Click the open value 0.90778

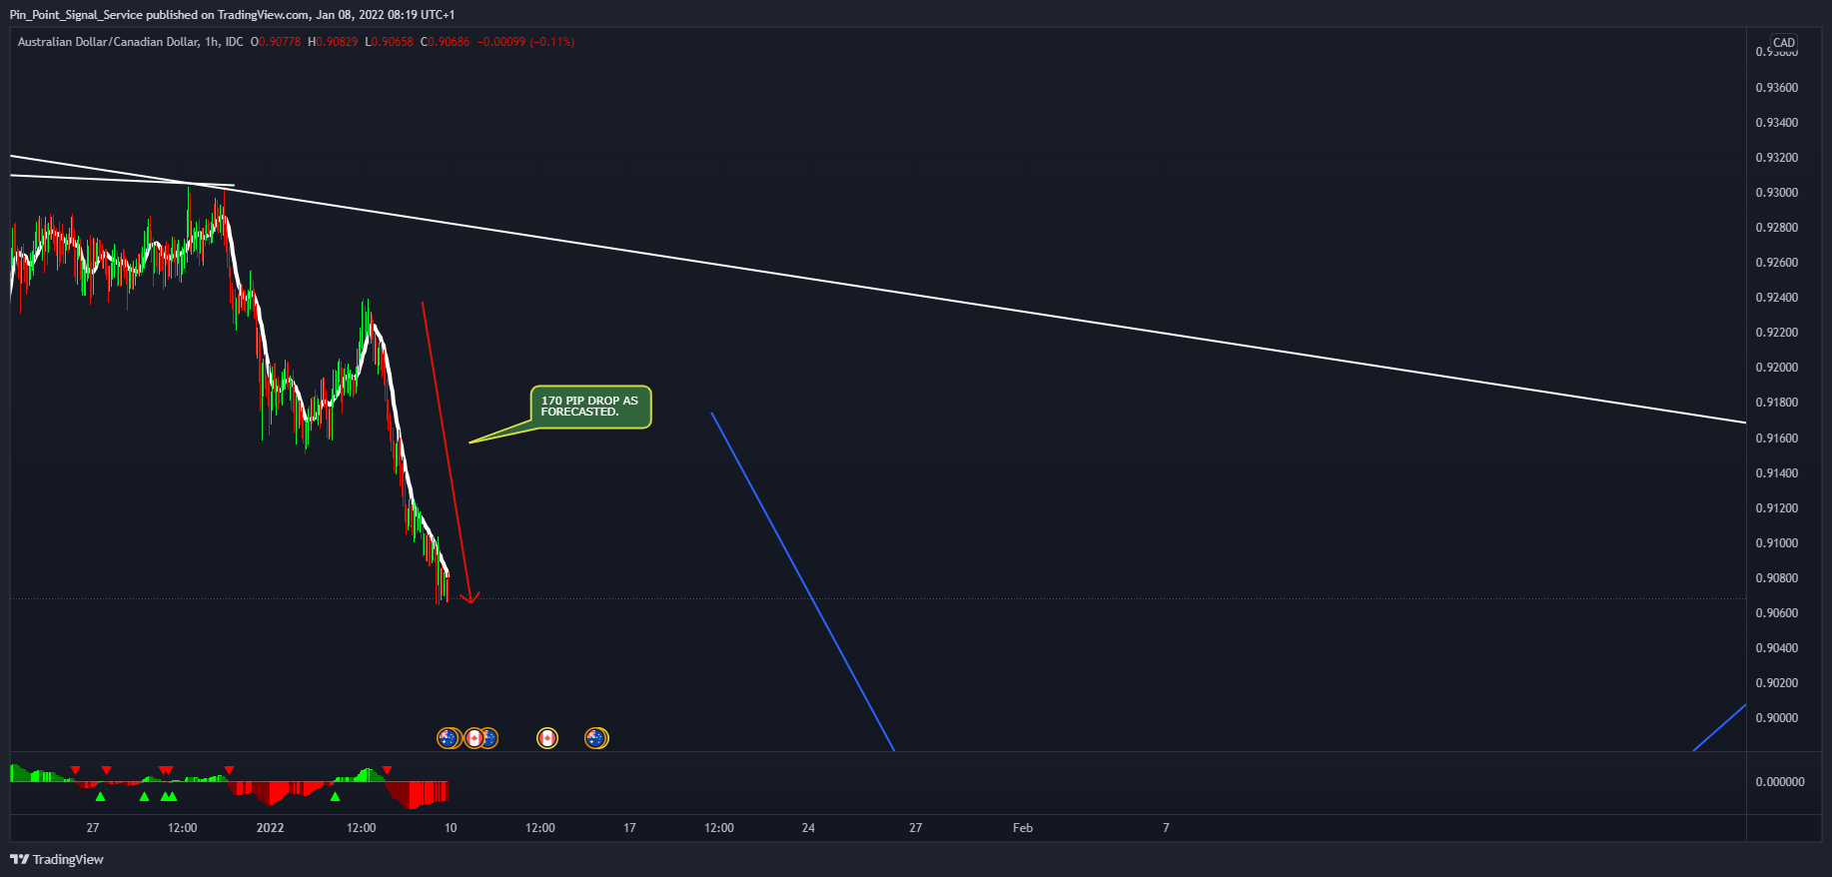(x=279, y=42)
